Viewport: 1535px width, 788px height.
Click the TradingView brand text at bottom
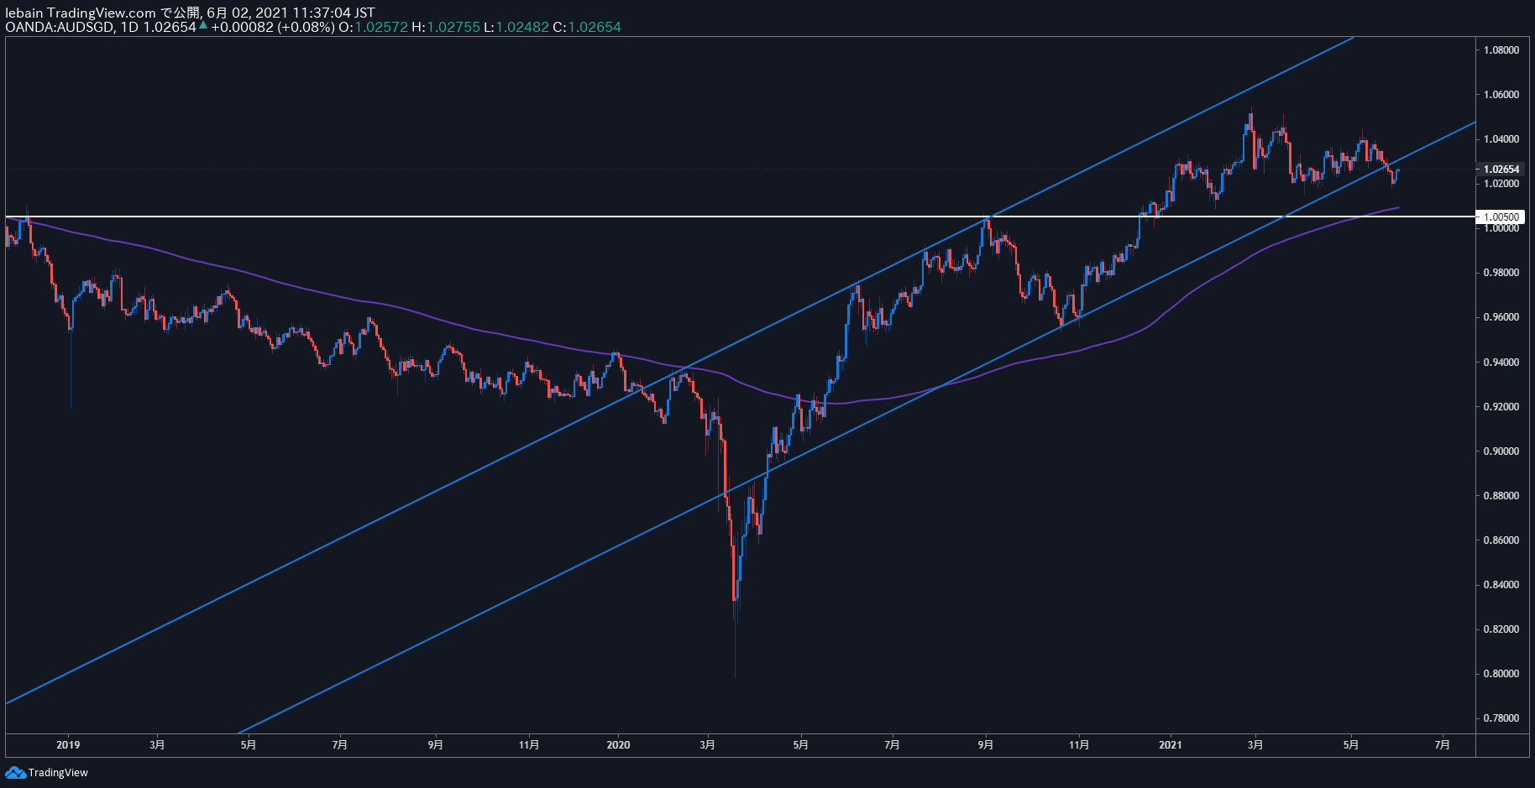tap(58, 773)
